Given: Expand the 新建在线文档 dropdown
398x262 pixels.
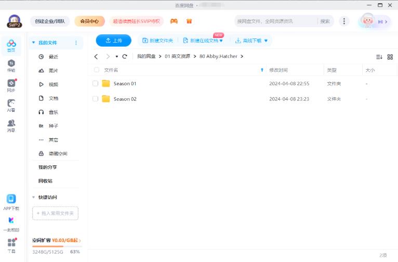Looking at the screenshot, I should point(221,41).
